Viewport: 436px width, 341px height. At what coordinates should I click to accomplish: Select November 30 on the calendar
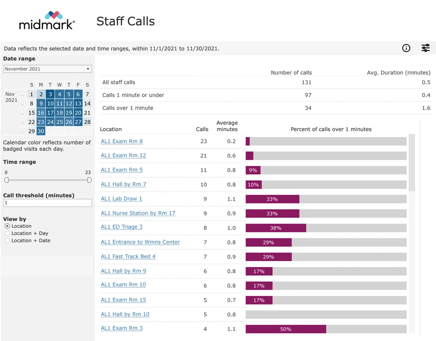click(41, 131)
